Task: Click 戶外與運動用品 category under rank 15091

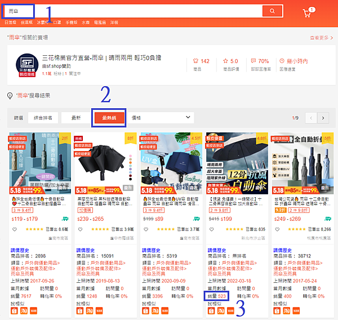Action: [108, 263]
